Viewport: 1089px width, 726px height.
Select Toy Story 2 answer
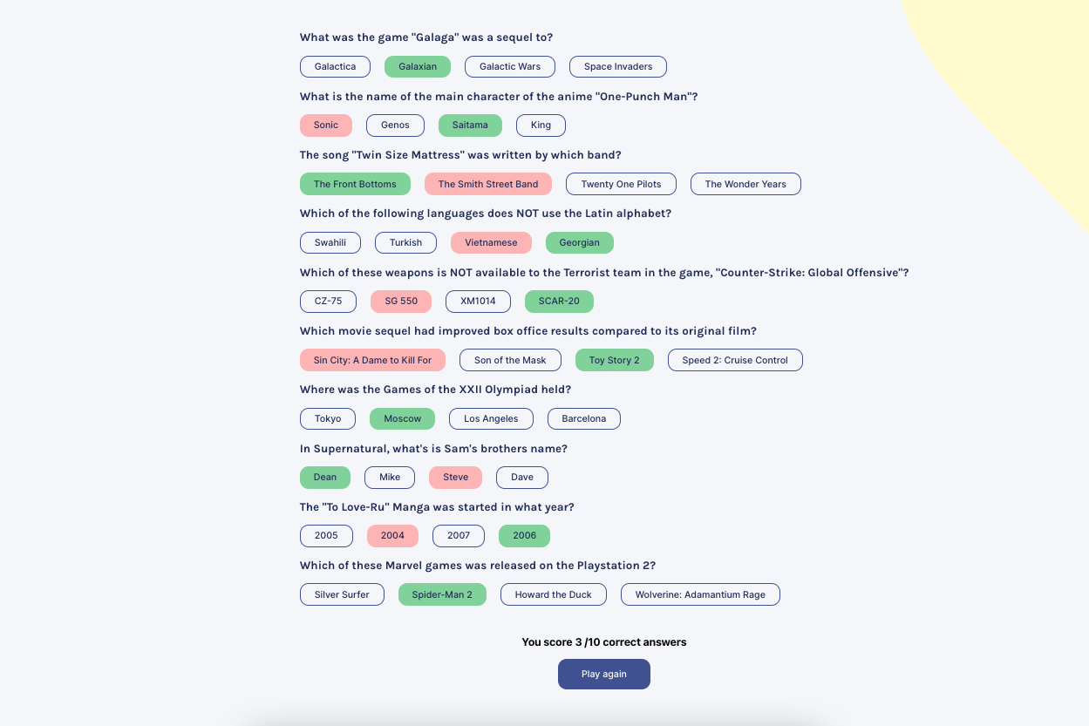(614, 360)
